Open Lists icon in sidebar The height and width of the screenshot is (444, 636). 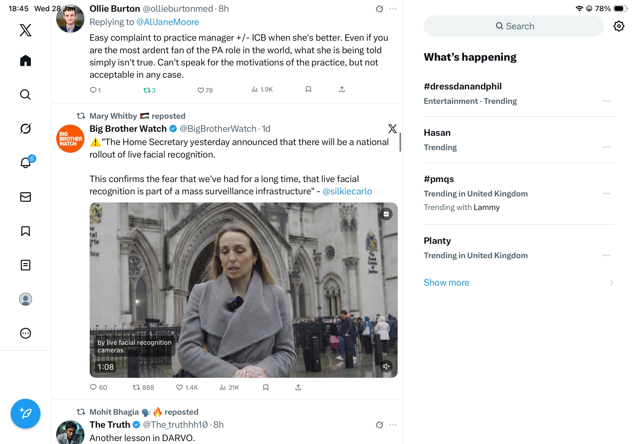pos(26,265)
